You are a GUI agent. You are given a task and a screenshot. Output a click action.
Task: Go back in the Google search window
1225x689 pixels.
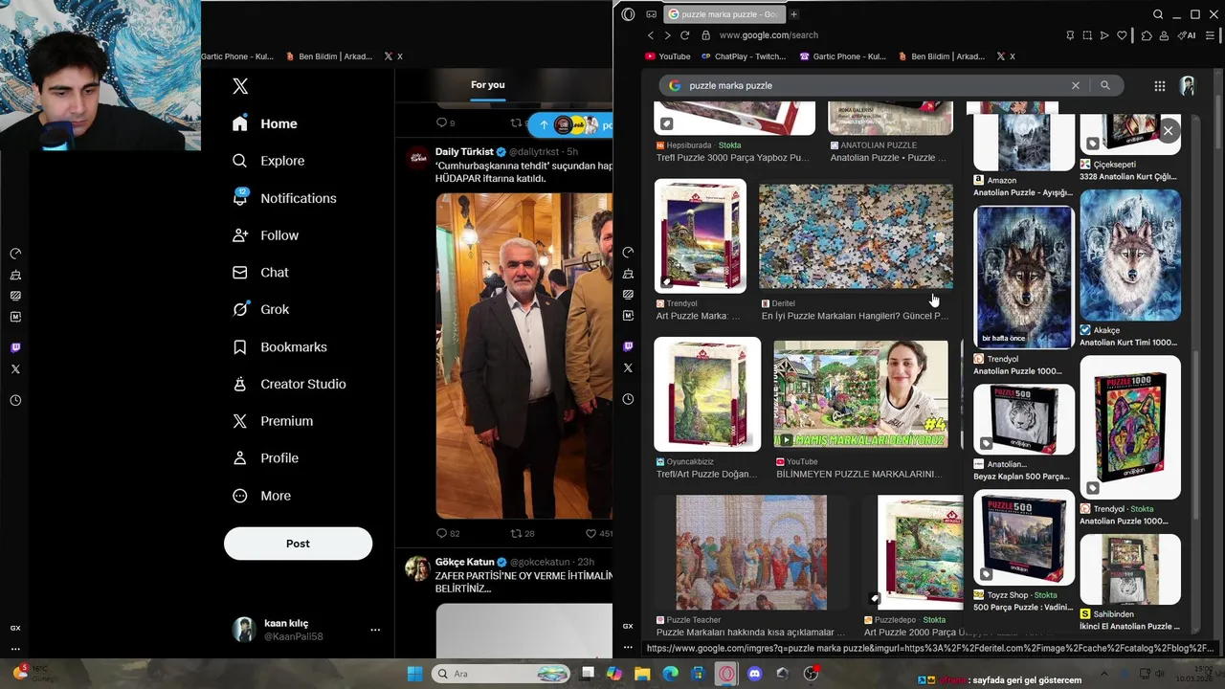click(x=651, y=35)
